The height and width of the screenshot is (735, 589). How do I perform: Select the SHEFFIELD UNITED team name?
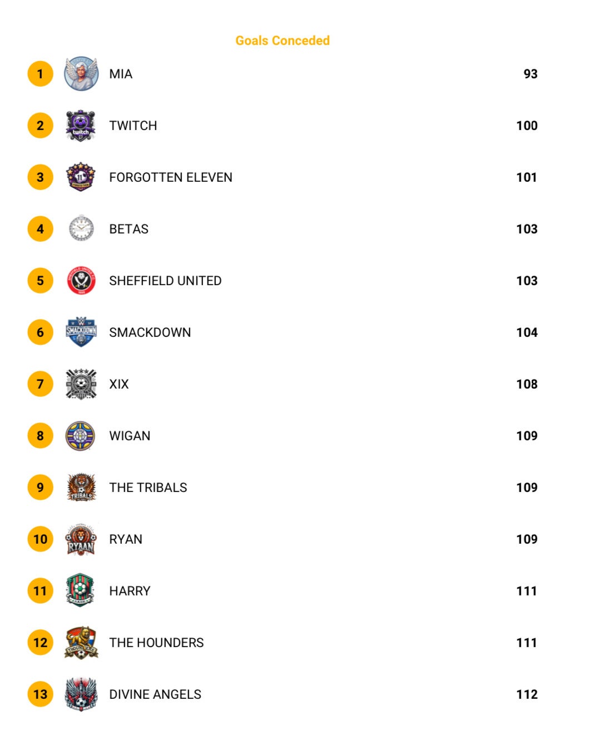point(165,281)
